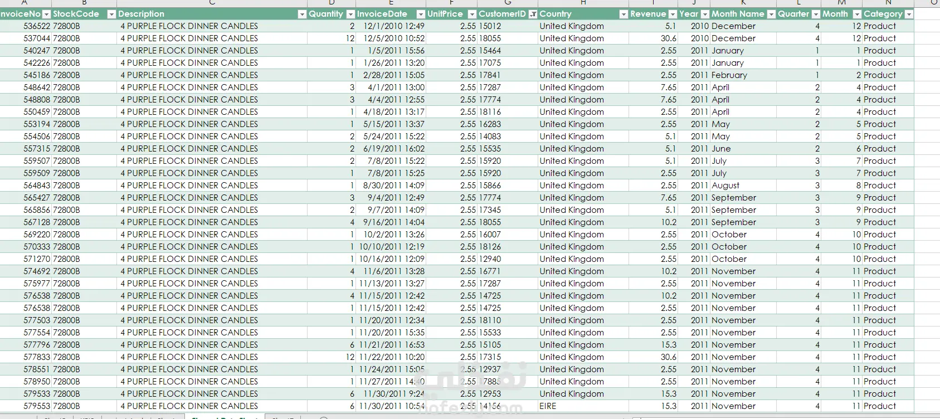Image resolution: width=940 pixels, height=419 pixels.
Task: Select the Country header cell text
Action: point(556,14)
